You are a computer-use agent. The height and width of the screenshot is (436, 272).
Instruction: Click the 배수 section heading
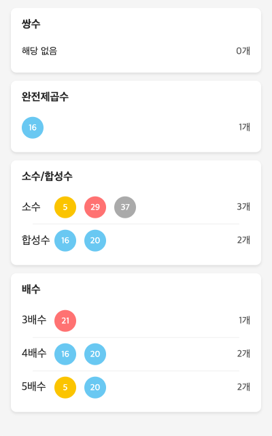point(31,289)
